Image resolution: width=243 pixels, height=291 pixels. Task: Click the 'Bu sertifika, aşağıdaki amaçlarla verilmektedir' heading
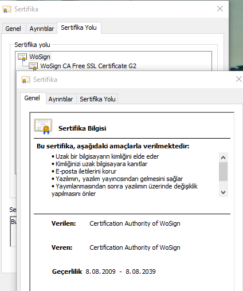click(x=113, y=146)
